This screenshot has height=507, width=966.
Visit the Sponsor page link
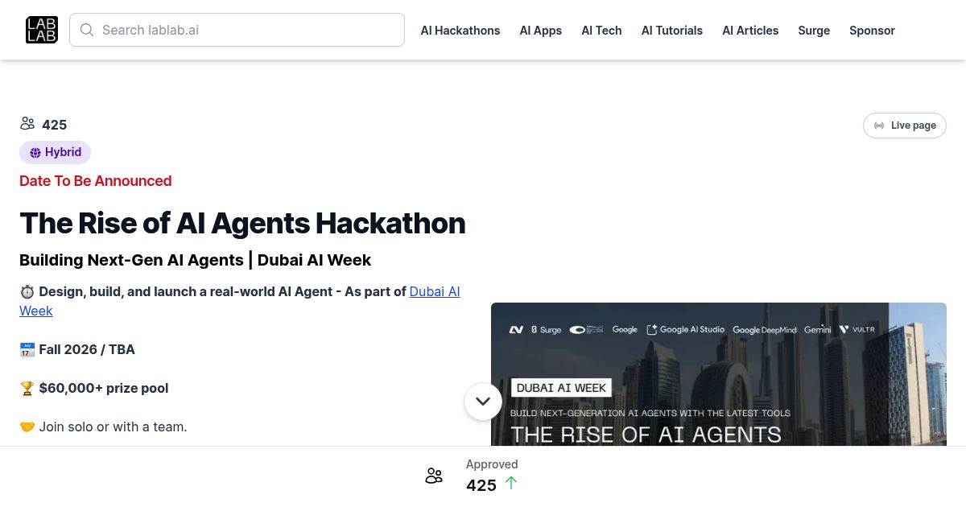coord(872,31)
